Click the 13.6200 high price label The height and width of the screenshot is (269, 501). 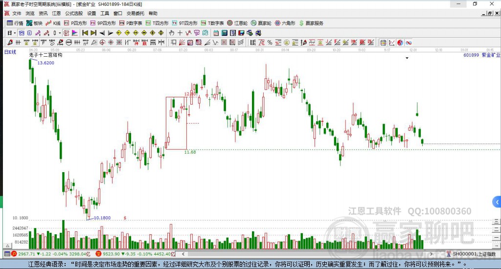click(x=46, y=63)
